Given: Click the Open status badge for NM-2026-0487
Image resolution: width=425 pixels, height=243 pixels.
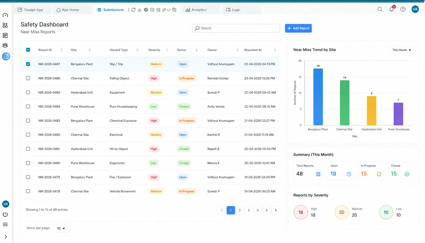Looking at the screenshot, I should (183, 64).
